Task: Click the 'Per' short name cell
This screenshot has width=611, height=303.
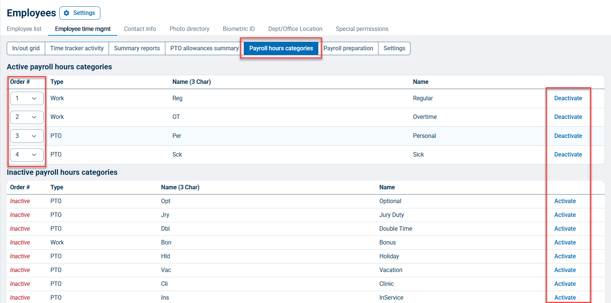Action: [177, 136]
